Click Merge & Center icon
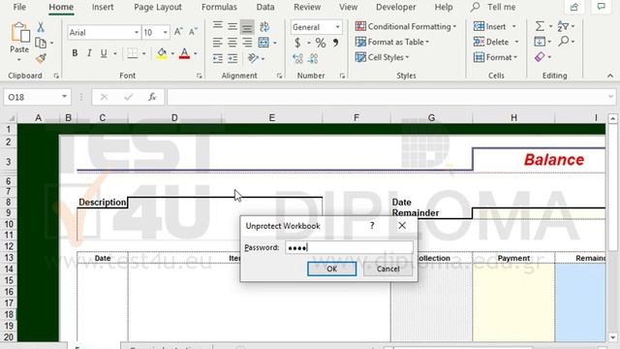Screen dimensions: 620x349 pyautogui.click(x=263, y=43)
